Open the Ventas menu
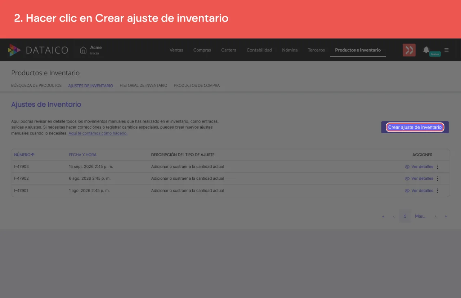Screen dimensions: 461x298 tap(176, 50)
